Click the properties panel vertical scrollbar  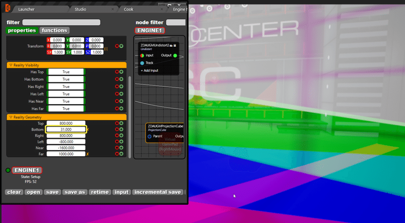tap(130, 117)
